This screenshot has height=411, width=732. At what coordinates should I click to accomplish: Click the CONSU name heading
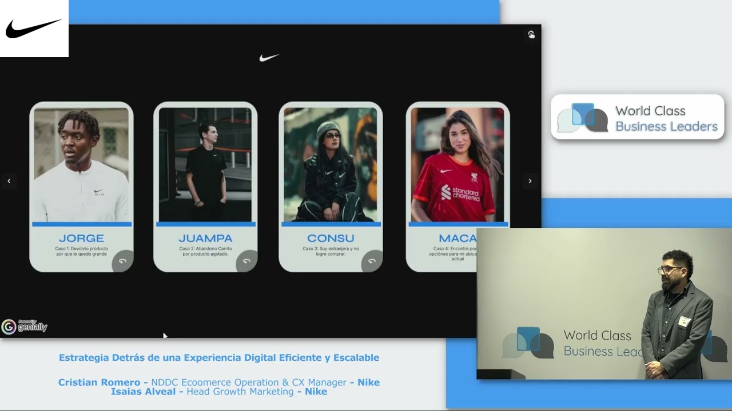click(331, 239)
